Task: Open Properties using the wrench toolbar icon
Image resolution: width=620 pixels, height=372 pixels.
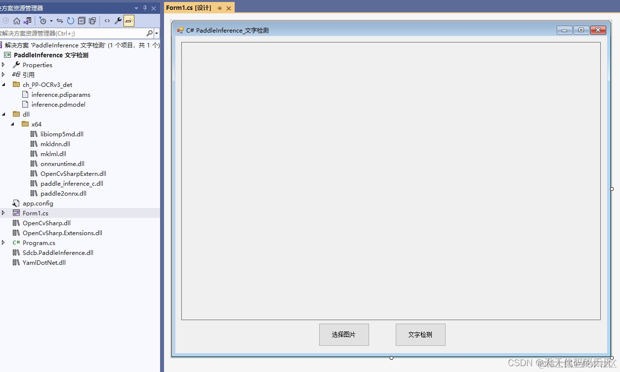Action: coord(118,21)
